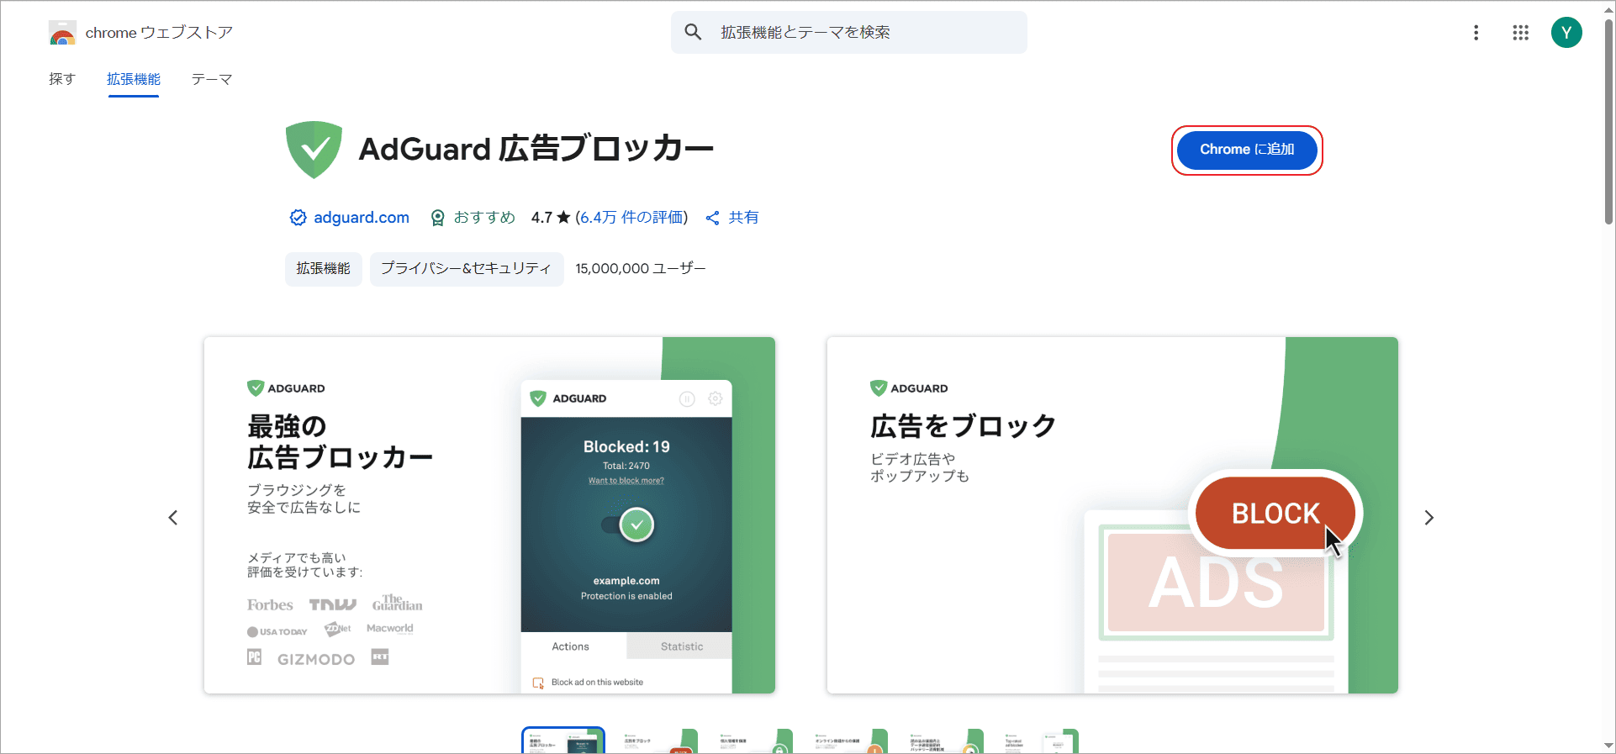Click the chrome ウェブストア title text
The image size is (1616, 754).
point(159,33)
